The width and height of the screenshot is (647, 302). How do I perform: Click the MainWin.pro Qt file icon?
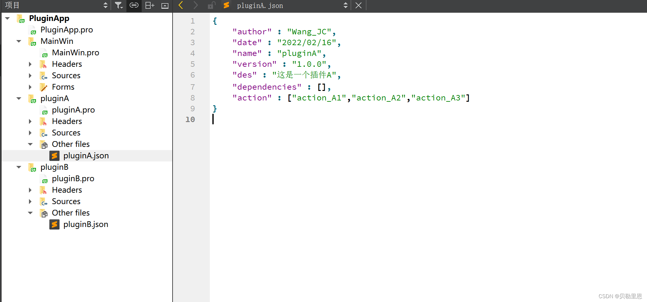click(x=44, y=53)
